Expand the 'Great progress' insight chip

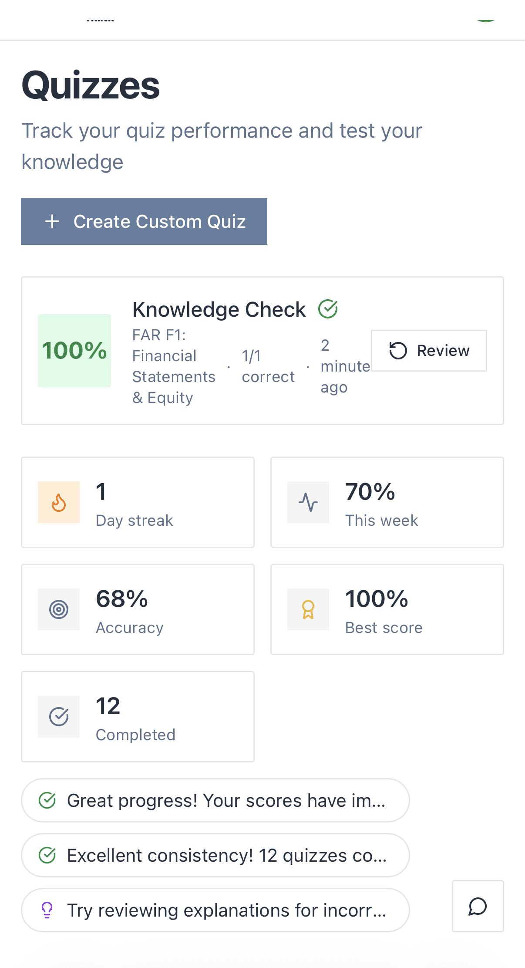point(215,801)
